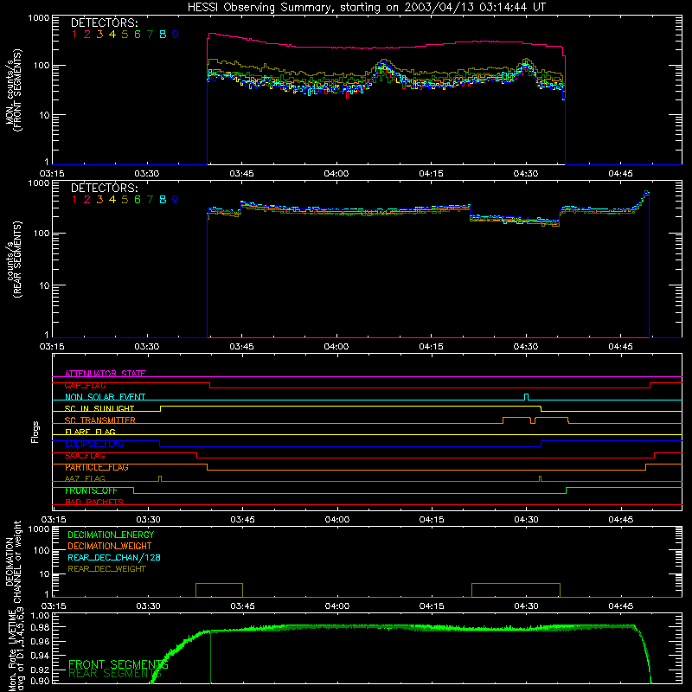The height and width of the screenshot is (692, 692).
Task: Click the 0.98 tick on livetime y-axis
Action: pyautogui.click(x=40, y=627)
